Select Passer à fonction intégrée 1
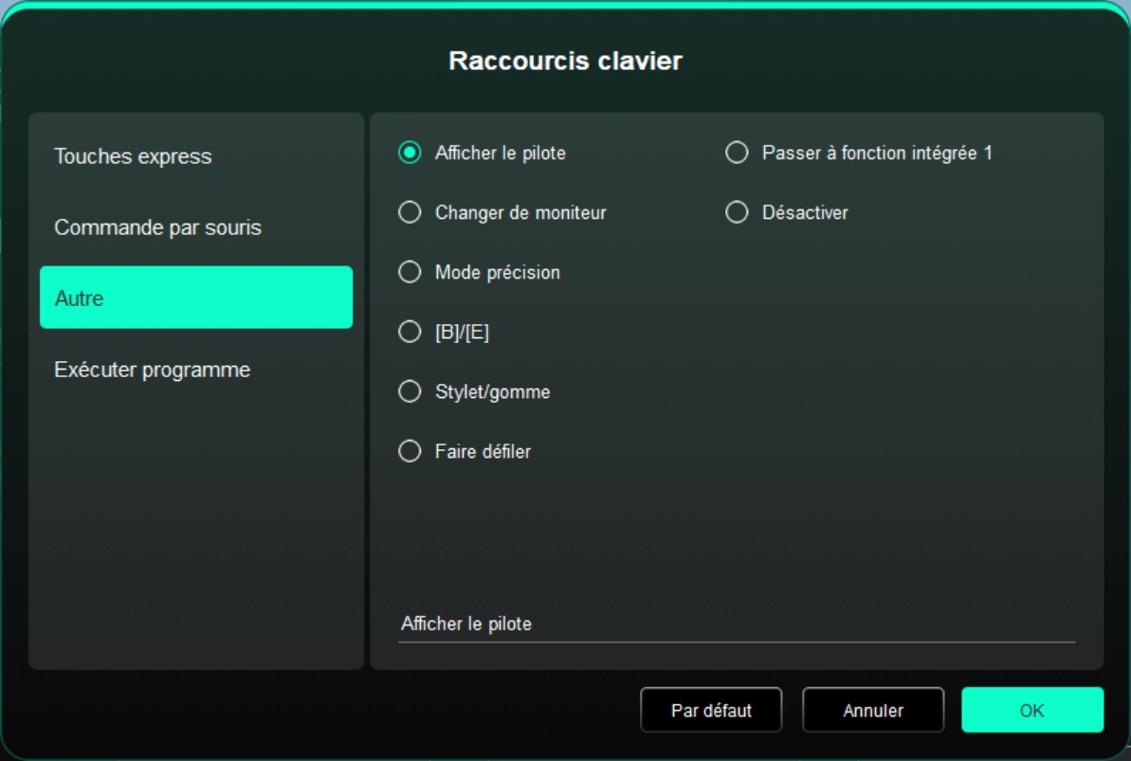Screen dimensions: 1131x761 (737, 153)
